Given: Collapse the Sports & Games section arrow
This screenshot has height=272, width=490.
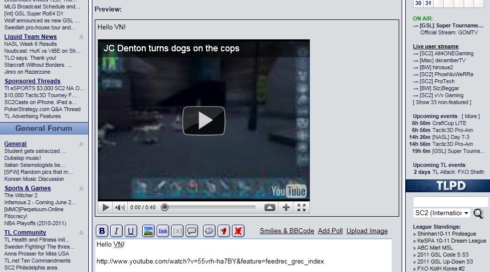Looking at the screenshot, I should coord(81,188).
